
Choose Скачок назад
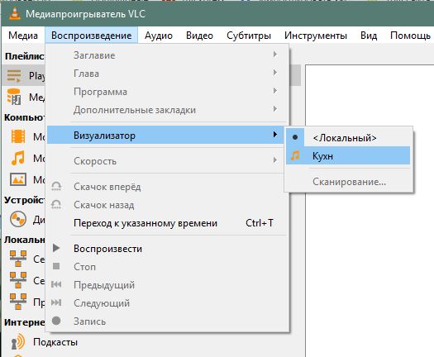168,205
